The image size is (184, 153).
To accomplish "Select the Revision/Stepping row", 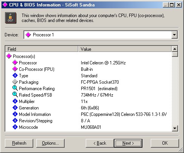I will pos(88,121).
